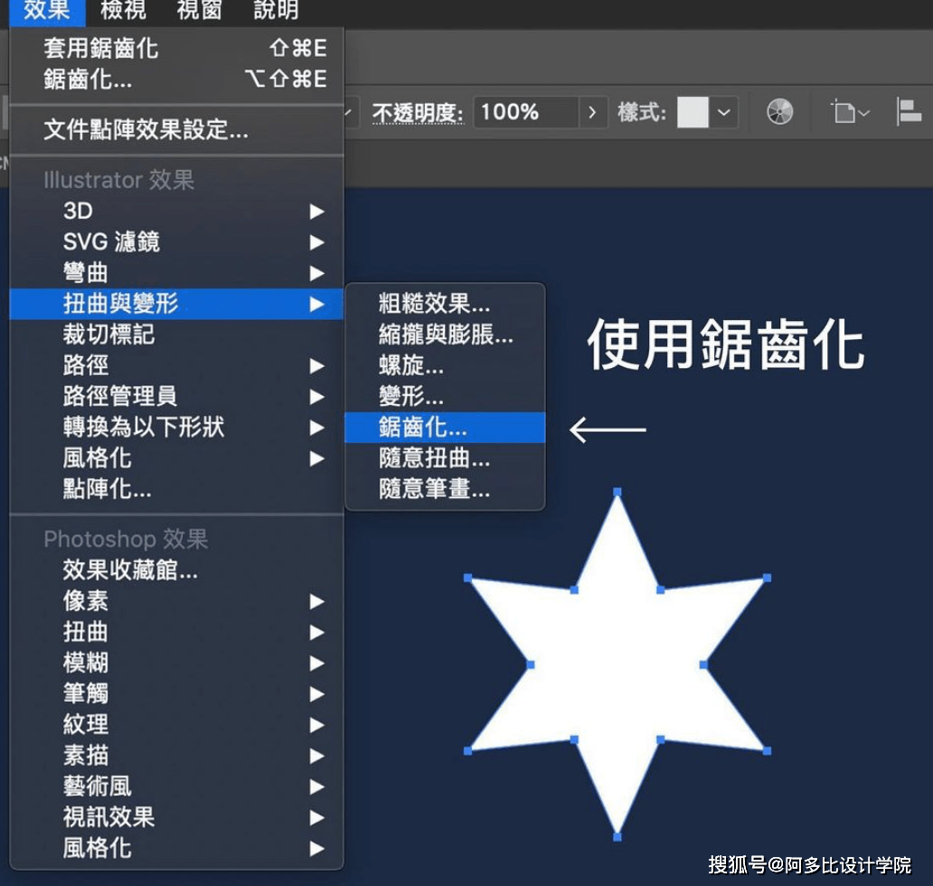933x886 pixels.
Task: Click the 不透明度 label link
Action: (418, 112)
